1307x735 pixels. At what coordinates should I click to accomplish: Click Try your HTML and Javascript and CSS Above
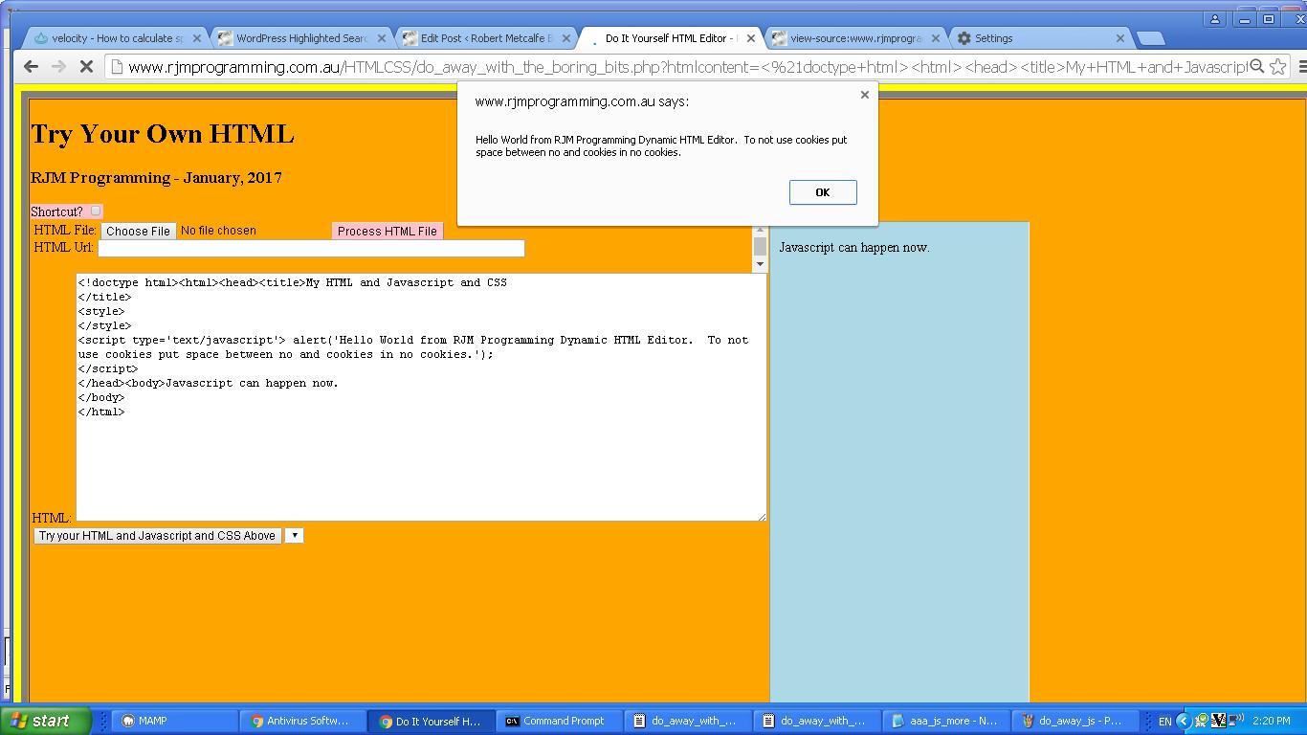[157, 535]
